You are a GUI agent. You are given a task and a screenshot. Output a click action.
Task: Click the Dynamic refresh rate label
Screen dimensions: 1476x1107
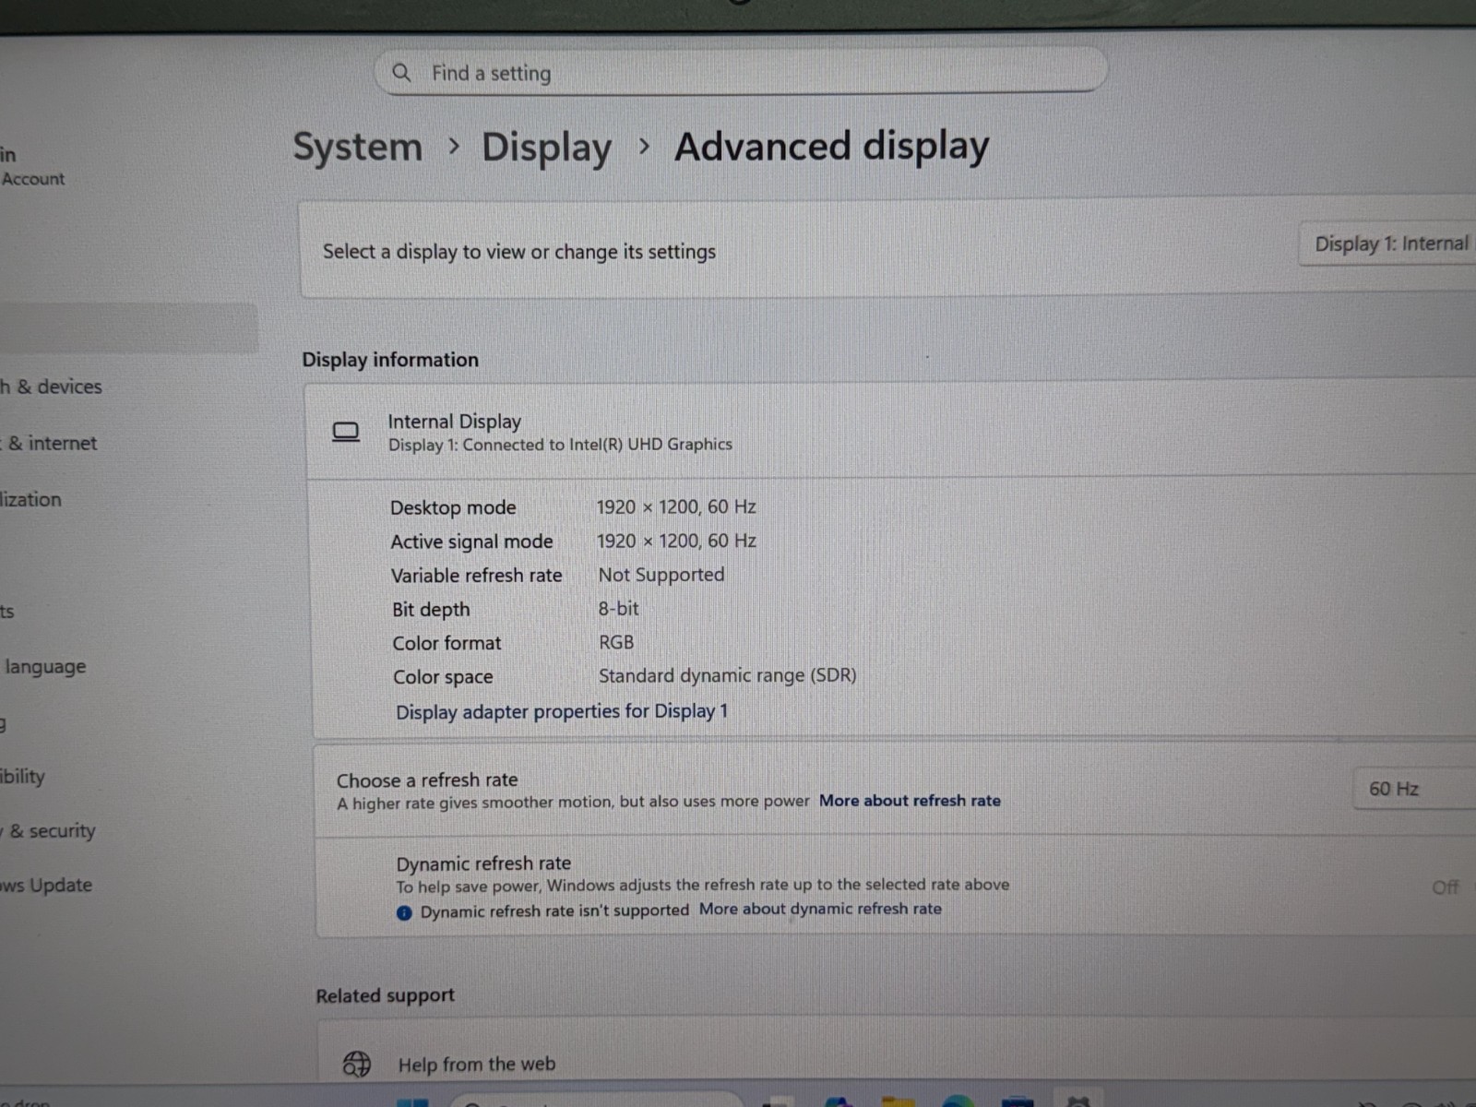[483, 863]
